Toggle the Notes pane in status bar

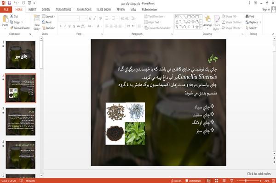176,181
